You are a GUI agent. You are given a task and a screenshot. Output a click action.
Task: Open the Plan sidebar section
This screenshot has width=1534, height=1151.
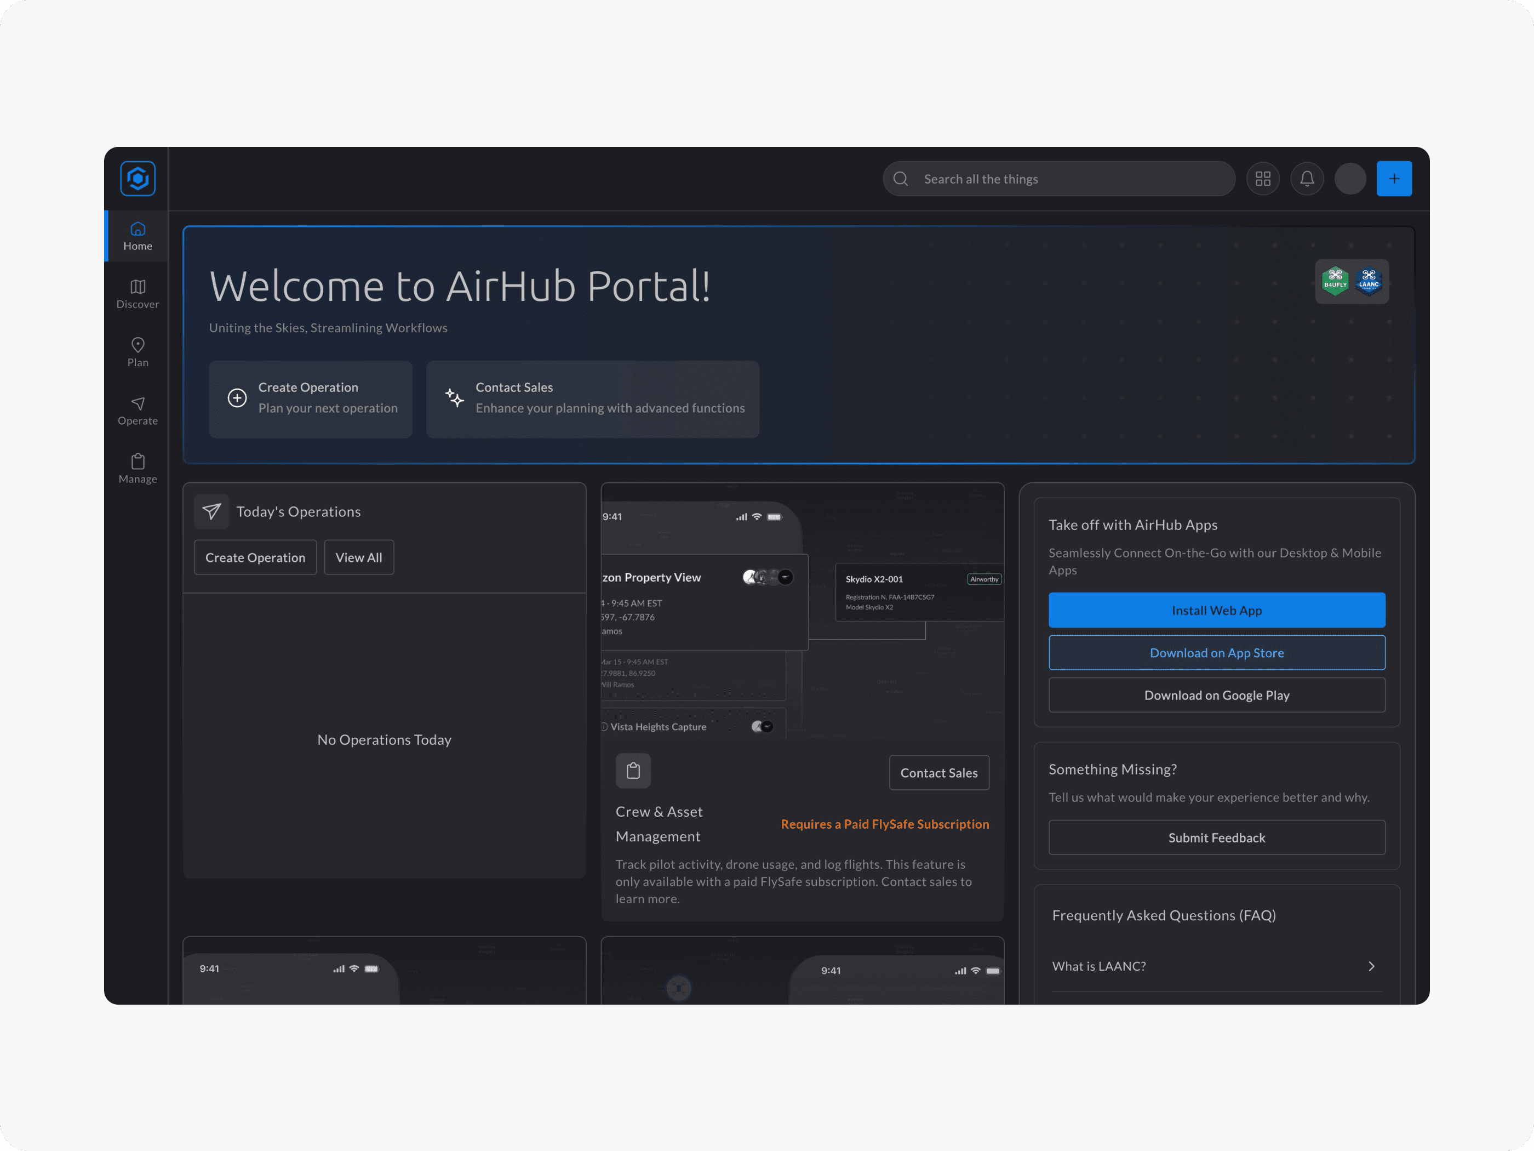coord(138,352)
